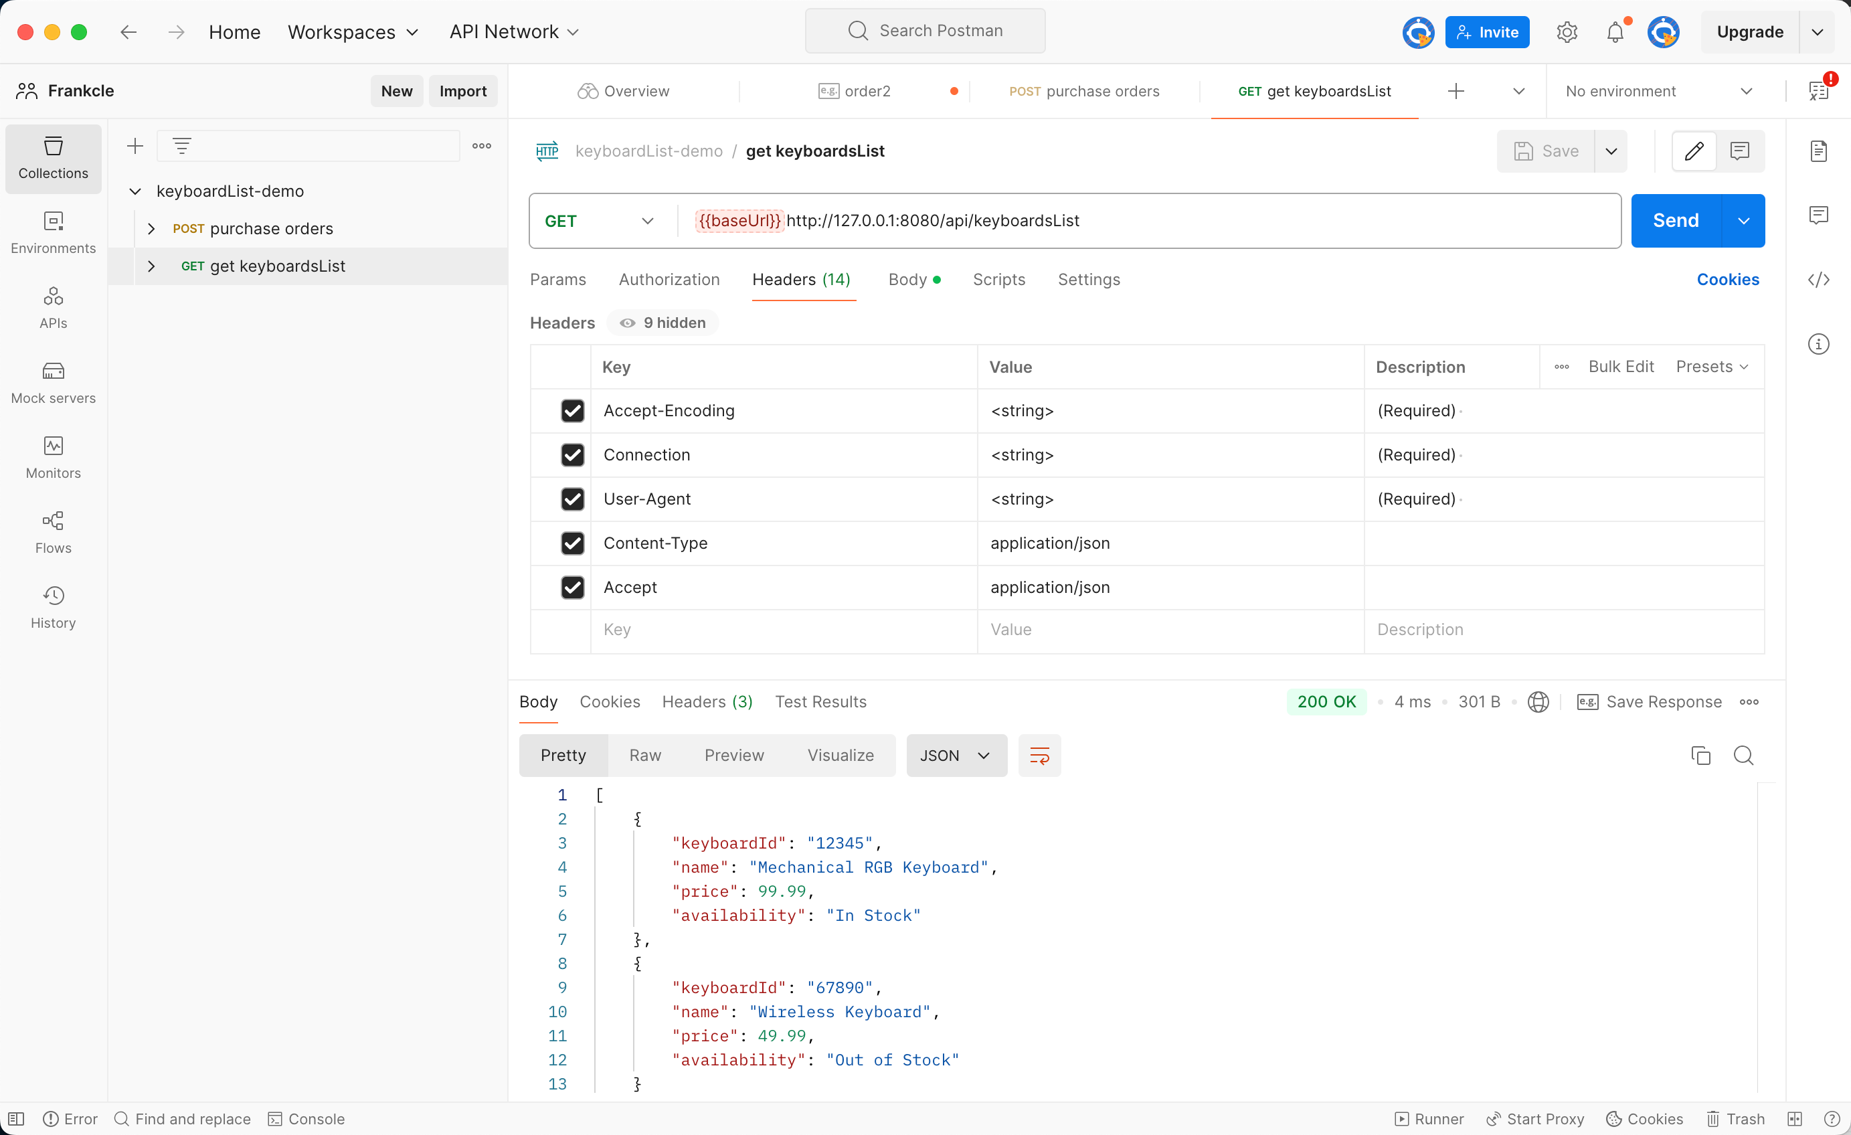The width and height of the screenshot is (1851, 1135).
Task: Open the settings gear icon
Action: click(x=1567, y=31)
